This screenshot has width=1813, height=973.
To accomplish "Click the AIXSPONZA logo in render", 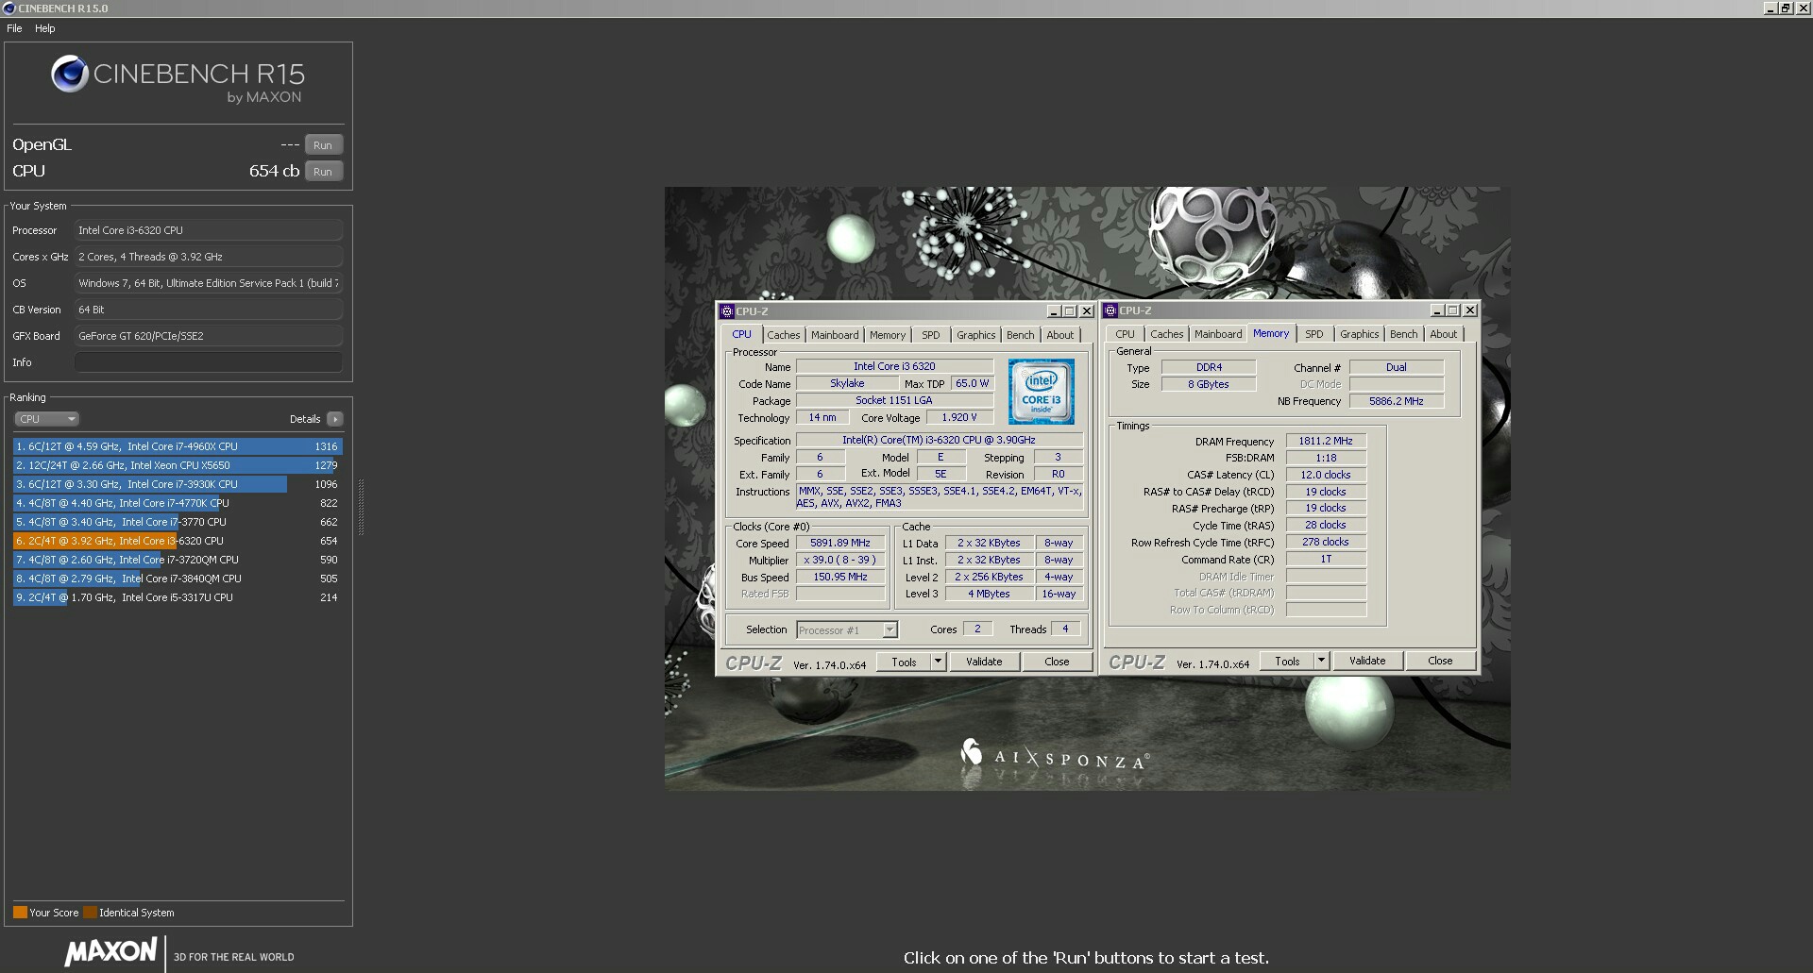I will tap(1056, 755).
